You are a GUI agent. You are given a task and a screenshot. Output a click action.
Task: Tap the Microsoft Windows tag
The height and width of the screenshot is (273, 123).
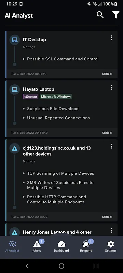coord(56,97)
